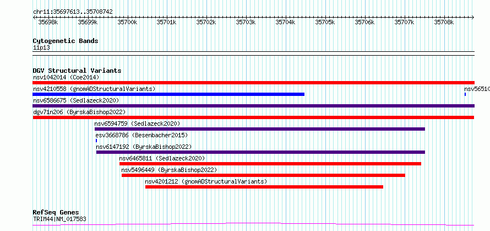Click the nsv1042014 (Coe2014) red variant bar

[x=253, y=83]
